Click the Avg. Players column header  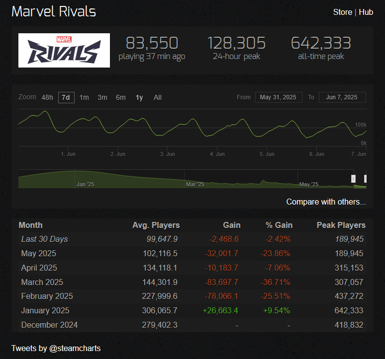156,225
